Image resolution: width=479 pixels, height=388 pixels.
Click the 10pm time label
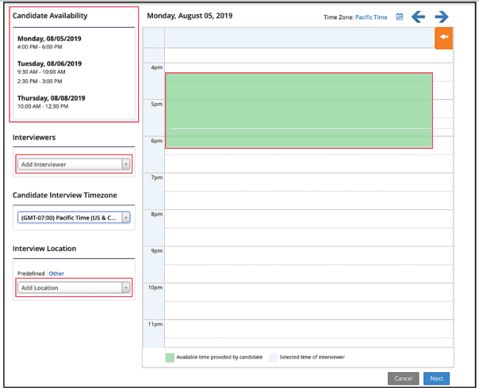[x=155, y=287]
